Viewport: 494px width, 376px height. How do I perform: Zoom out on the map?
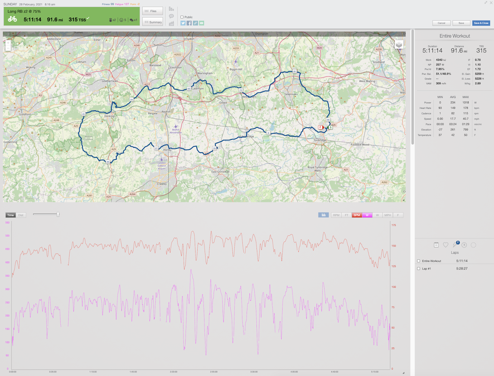pyautogui.click(x=8, y=48)
